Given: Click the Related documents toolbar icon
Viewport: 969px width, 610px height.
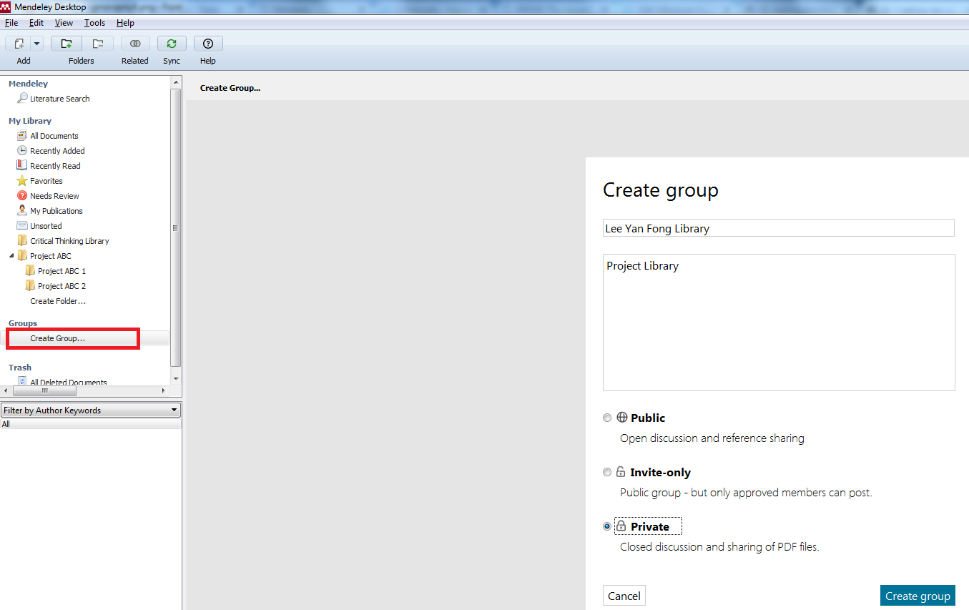Looking at the screenshot, I should tap(135, 44).
